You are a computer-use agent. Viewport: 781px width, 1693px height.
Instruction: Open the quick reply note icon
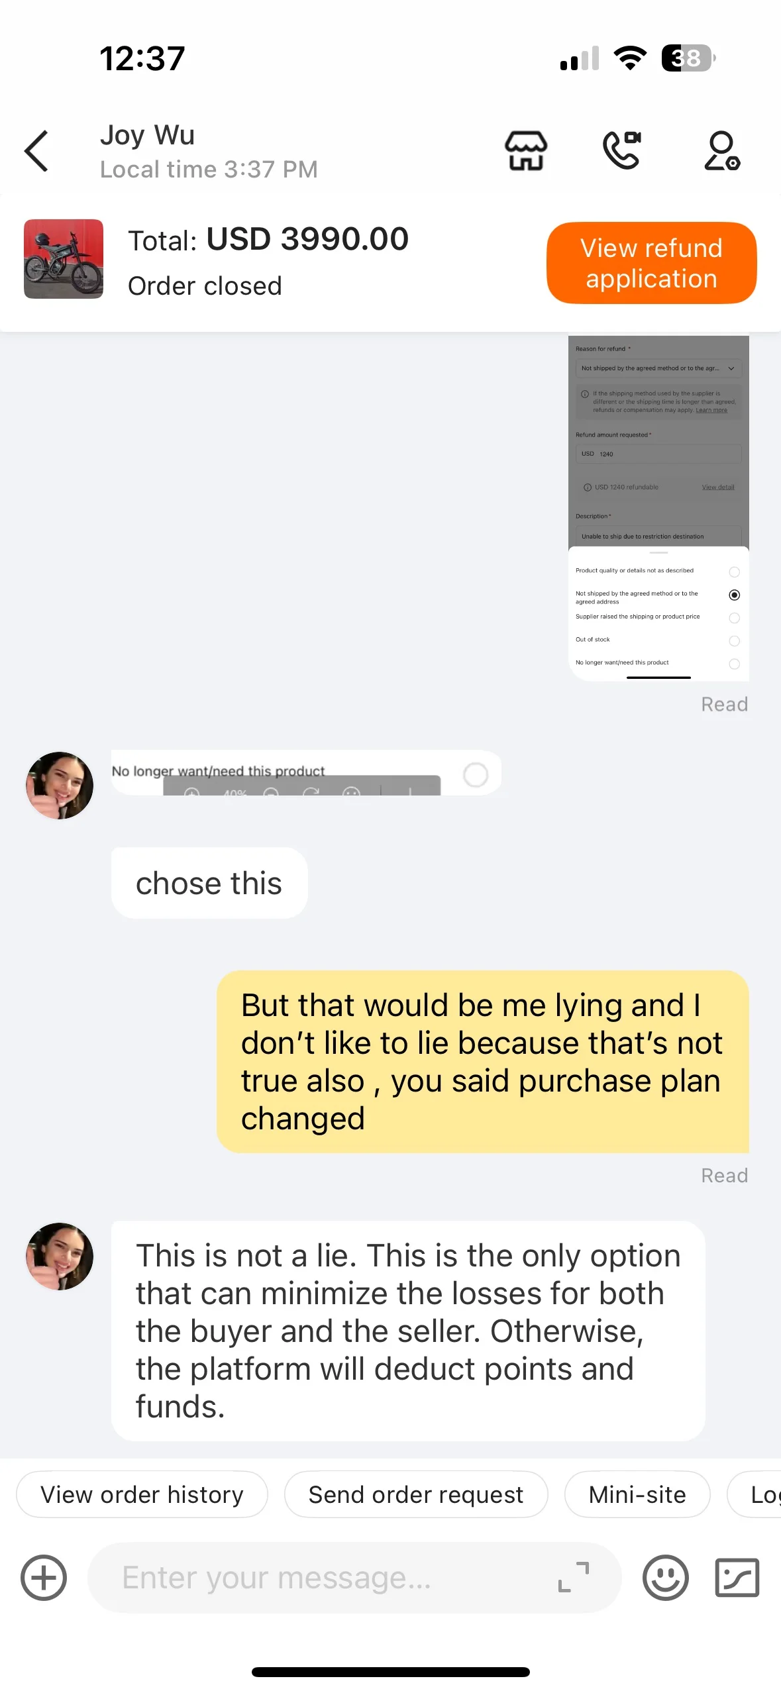[737, 1577]
